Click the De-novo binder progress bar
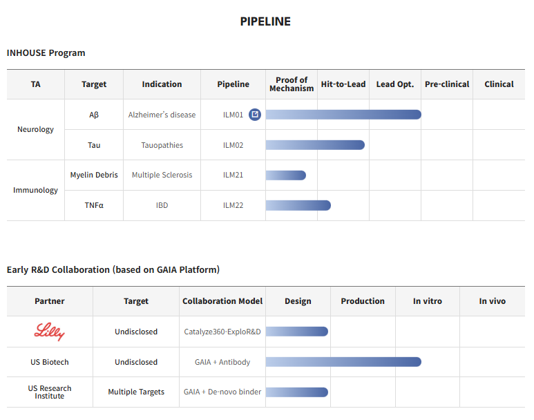 click(296, 392)
